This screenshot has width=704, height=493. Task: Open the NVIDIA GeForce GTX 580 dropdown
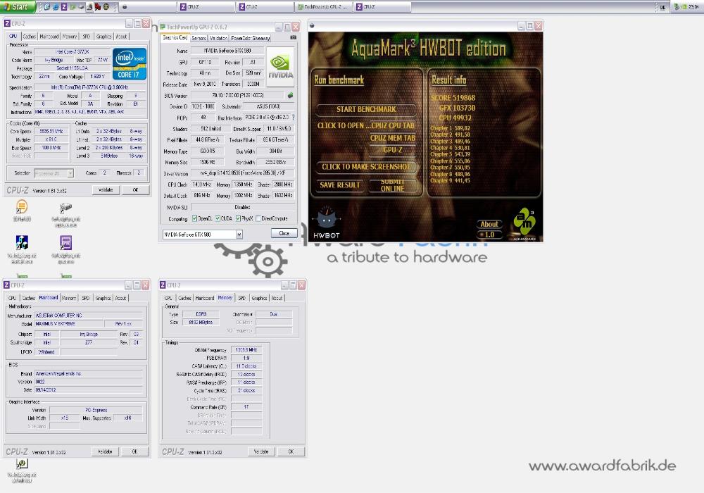[x=239, y=234]
